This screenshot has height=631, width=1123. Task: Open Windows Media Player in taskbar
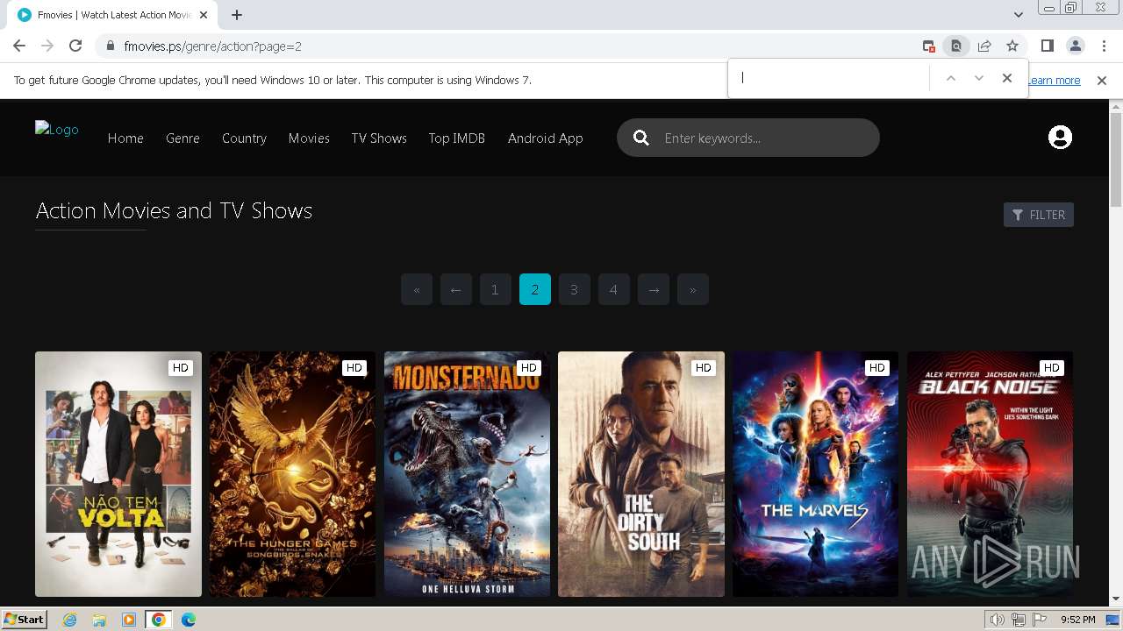coord(129,620)
